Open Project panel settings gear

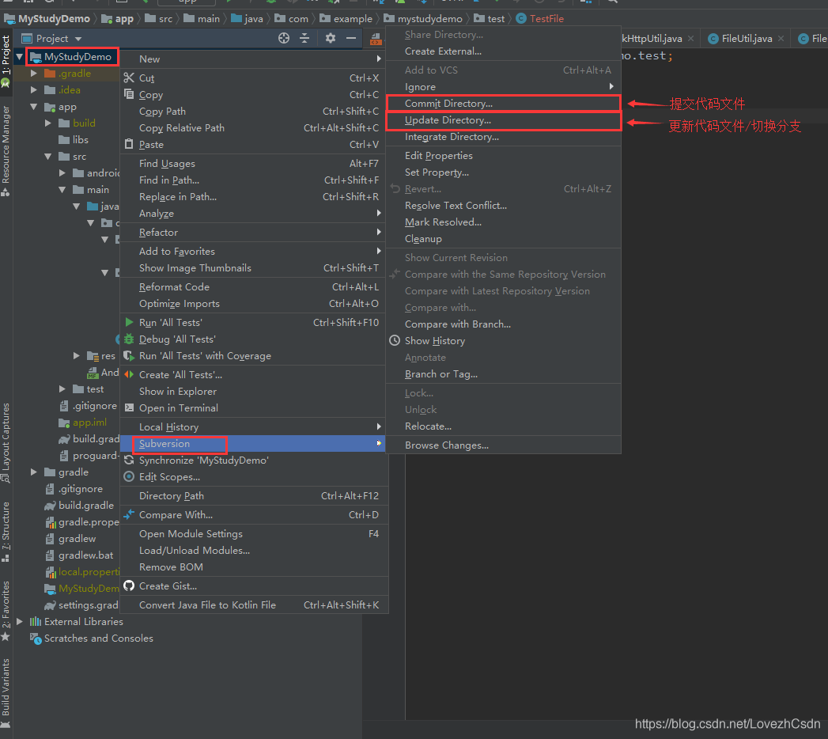331,38
